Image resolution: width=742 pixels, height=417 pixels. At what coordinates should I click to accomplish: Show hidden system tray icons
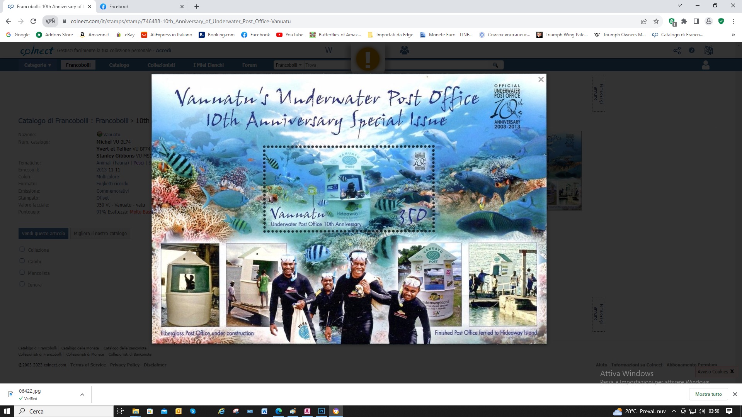tap(674, 411)
